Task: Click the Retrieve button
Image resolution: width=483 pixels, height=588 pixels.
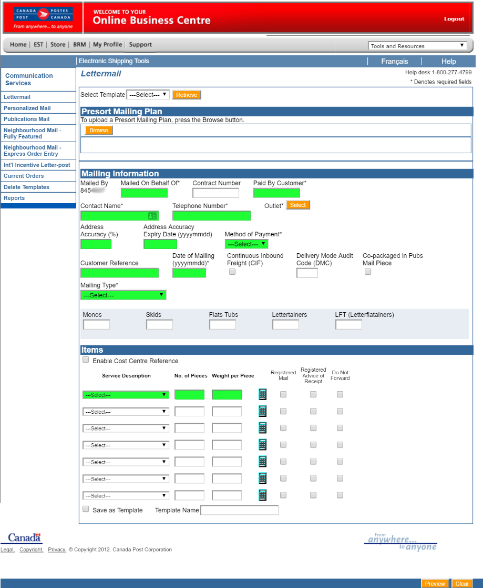Action: 187,95
